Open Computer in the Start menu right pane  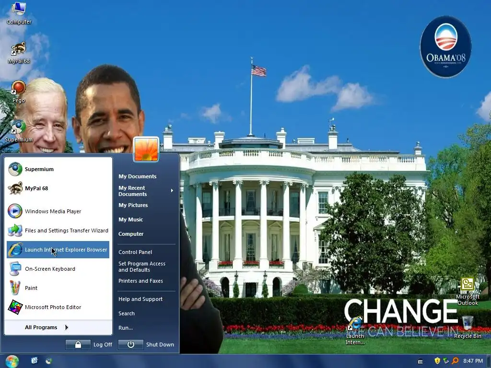point(146,234)
